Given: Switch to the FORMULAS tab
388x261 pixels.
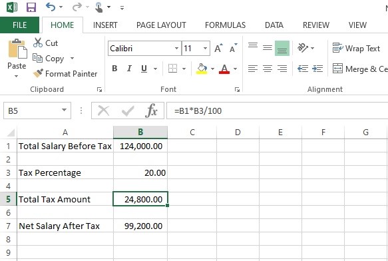Looking at the screenshot, I should coord(225,25).
